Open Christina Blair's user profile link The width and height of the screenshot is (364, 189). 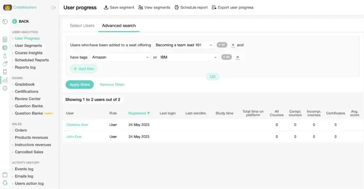point(77,124)
